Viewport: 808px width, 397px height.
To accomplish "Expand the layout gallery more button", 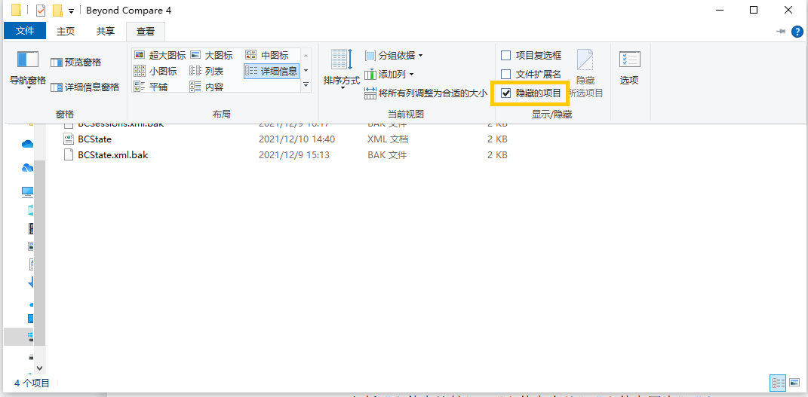I will click(x=306, y=84).
